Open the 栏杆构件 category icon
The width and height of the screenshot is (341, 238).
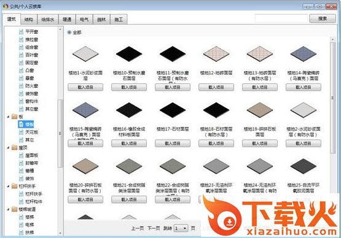pos(21,202)
